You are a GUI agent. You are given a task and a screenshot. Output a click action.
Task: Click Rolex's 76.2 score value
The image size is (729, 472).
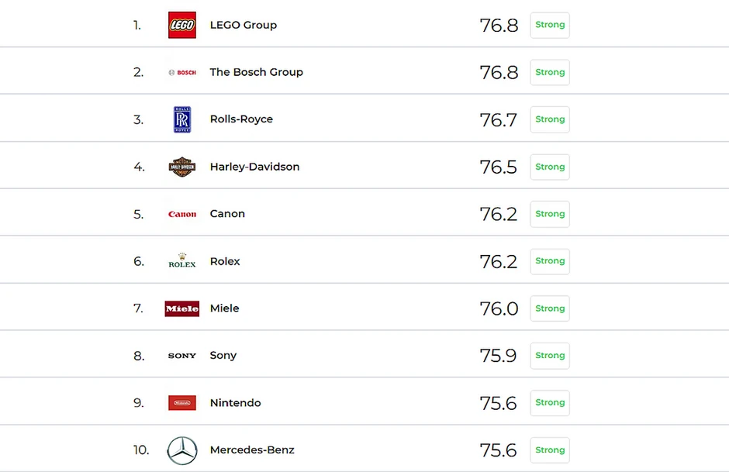[498, 261]
